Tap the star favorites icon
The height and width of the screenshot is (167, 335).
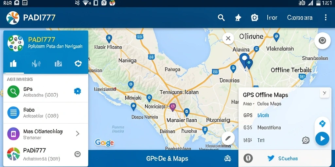click(238, 18)
